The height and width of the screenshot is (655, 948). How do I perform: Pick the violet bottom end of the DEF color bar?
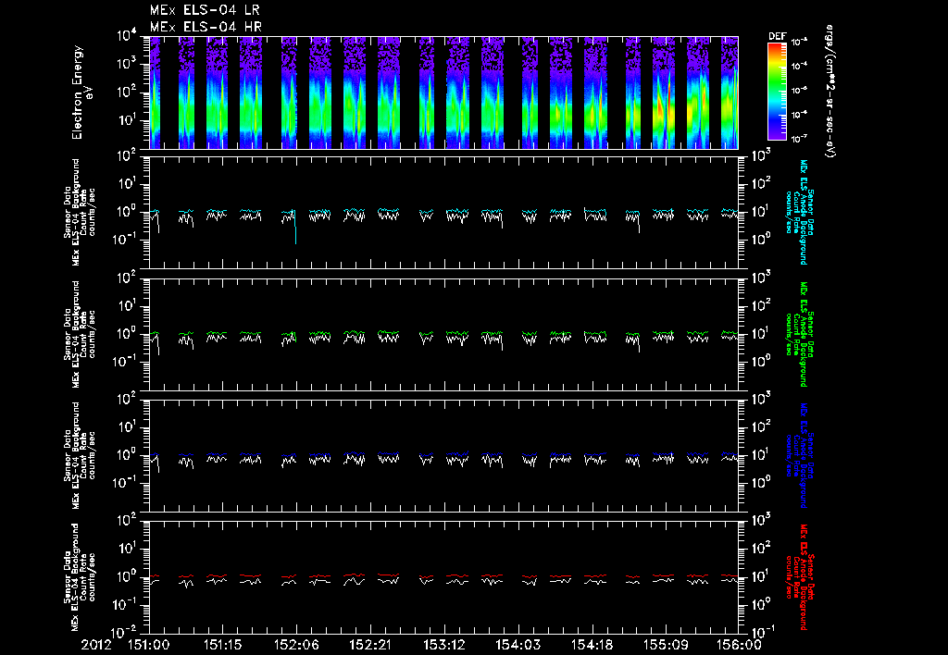click(x=777, y=135)
